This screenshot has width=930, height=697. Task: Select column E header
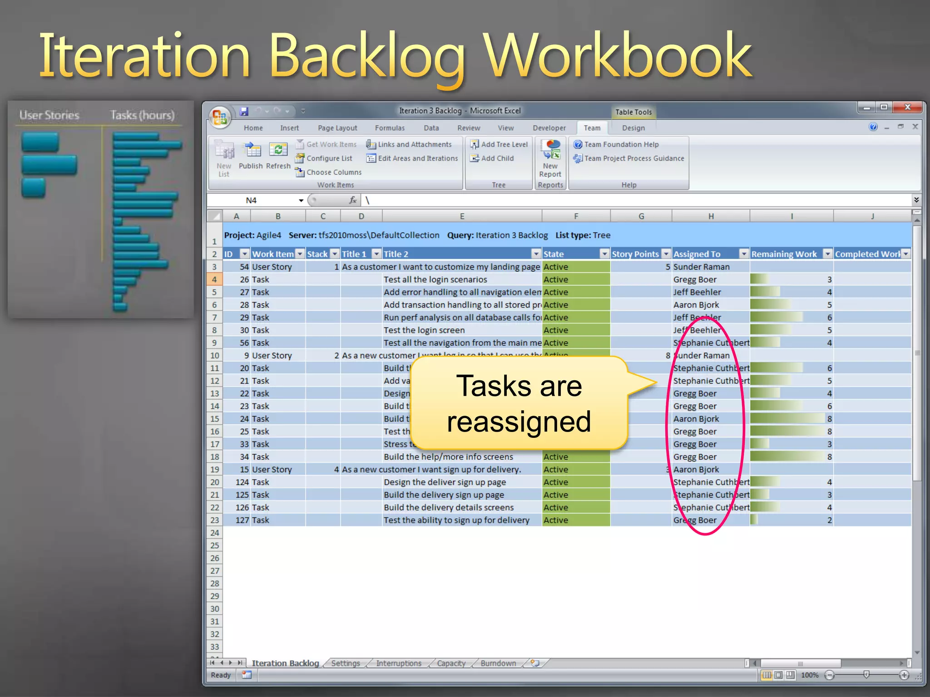tap(462, 216)
